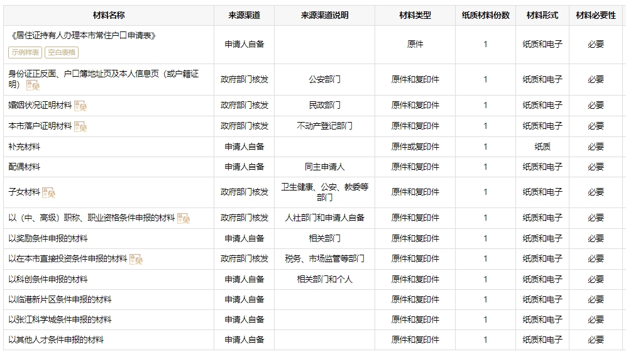This screenshot has height=354, width=626.
Task: Select 以张江科学城条件申报的材料 row name
Action: coord(60,319)
